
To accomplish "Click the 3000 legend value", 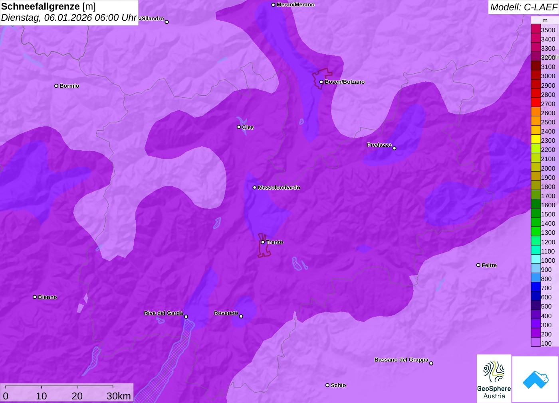I will click(548, 76).
